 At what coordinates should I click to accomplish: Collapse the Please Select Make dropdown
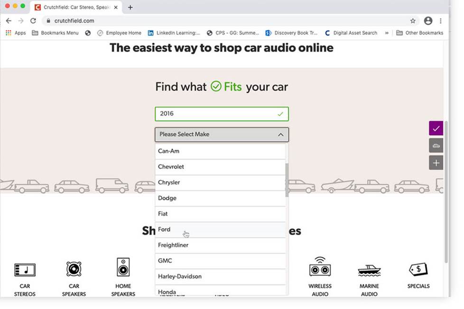click(222, 135)
